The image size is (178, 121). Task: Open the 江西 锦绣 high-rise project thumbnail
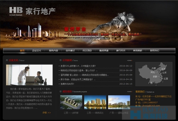pyautogui.click(x=95, y=102)
